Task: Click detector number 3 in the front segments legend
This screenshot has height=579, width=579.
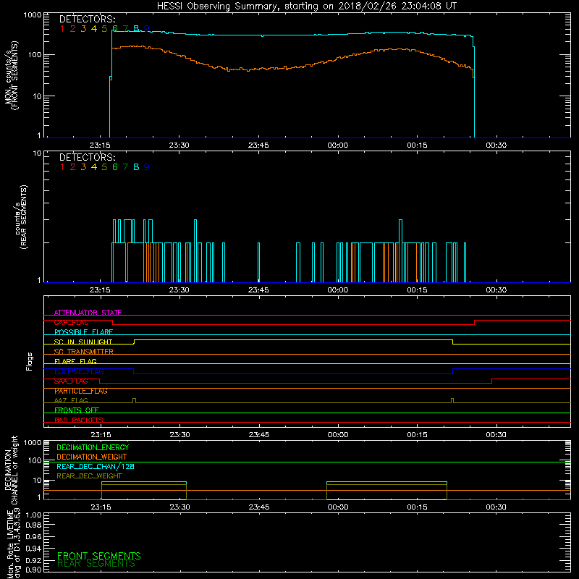Action: point(83,29)
